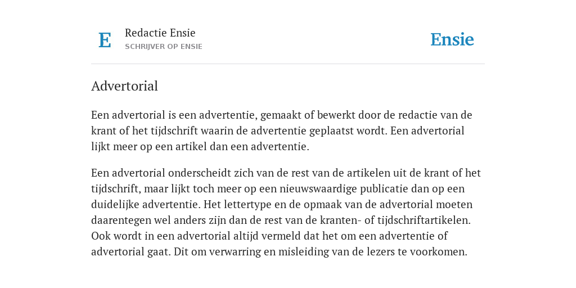The width and height of the screenshot is (576, 288).
Task: Click the Advertorial heading
Action: [x=124, y=86]
